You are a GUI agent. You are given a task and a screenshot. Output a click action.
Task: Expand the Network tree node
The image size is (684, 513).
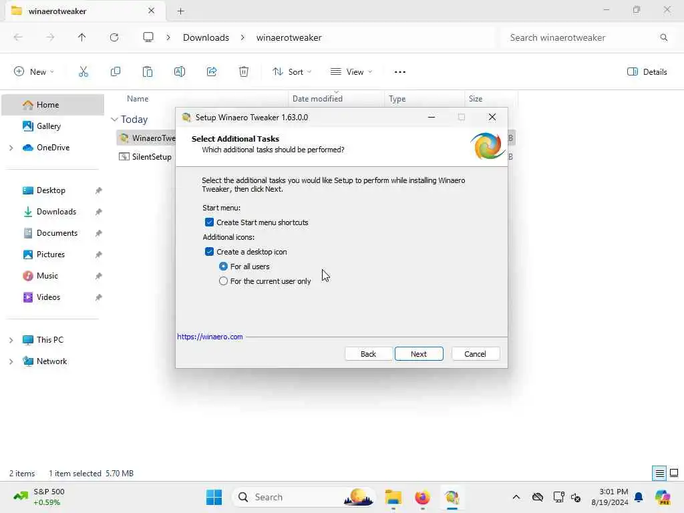(11, 361)
